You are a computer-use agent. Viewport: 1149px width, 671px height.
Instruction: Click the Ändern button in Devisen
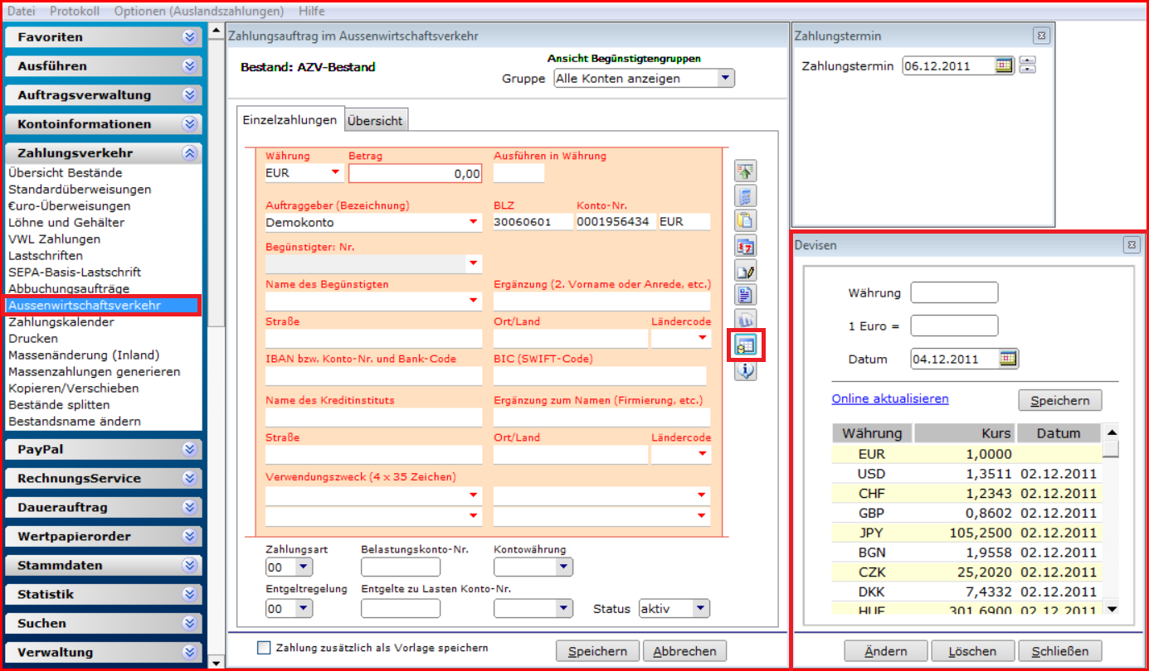pos(886,651)
